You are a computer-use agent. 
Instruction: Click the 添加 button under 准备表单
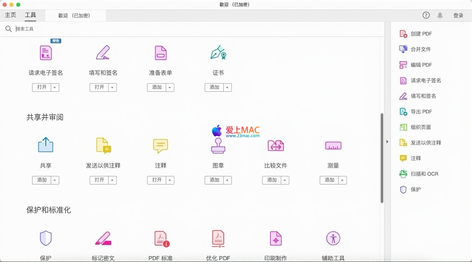[157, 87]
